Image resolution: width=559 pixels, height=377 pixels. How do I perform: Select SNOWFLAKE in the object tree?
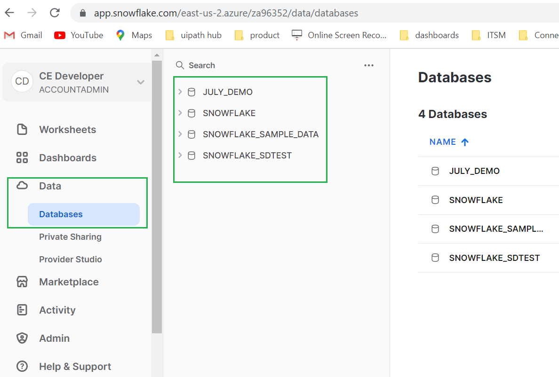229,113
